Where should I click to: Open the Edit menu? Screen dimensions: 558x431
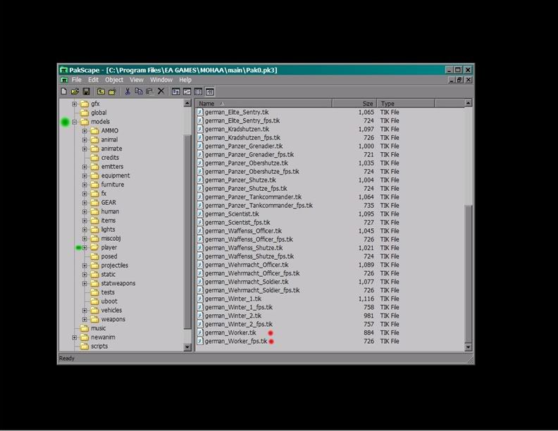click(93, 80)
